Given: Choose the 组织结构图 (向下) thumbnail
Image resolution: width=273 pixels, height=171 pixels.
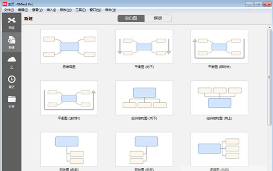Looking at the screenshot, I should coord(144,98).
